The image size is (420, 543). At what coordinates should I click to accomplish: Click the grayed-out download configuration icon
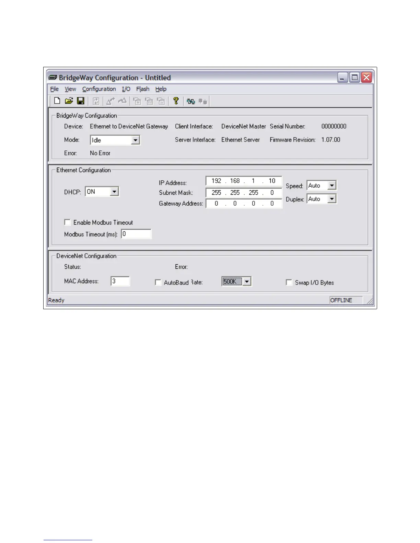[x=122, y=101]
